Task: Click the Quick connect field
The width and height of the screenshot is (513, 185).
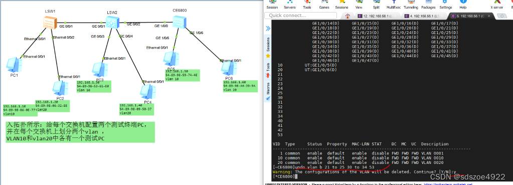Action: 300,16
